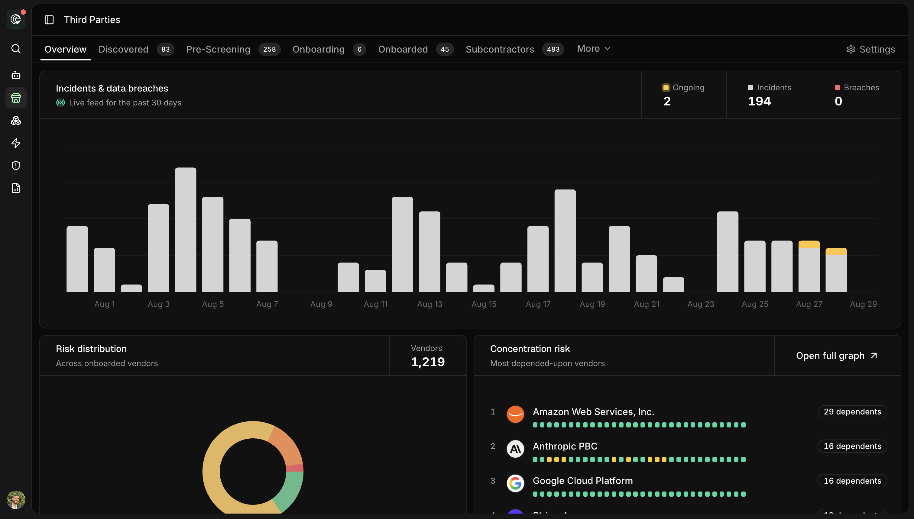The width and height of the screenshot is (914, 519).
Task: Open the chart report document sidebar icon
Action: [x=16, y=188]
